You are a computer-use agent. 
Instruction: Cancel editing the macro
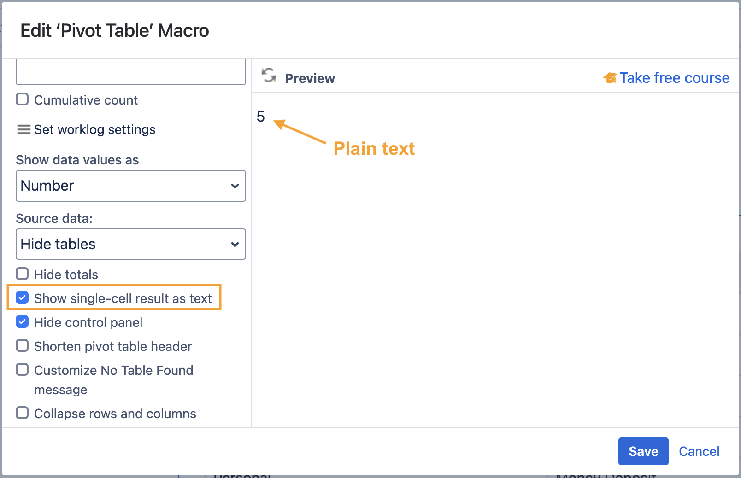699,451
